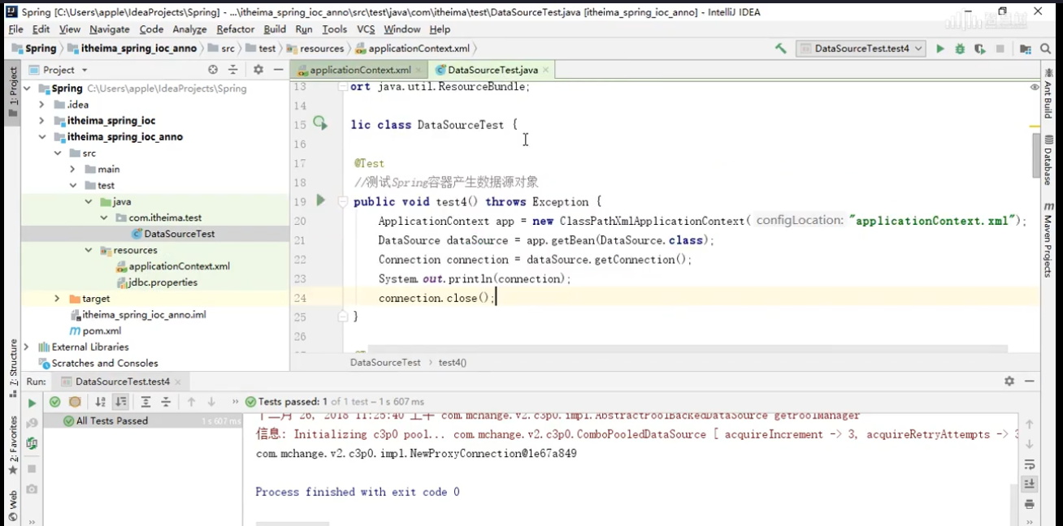Open the Navigate menu
Screen dimensions: 1063x526
pyautogui.click(x=110, y=29)
